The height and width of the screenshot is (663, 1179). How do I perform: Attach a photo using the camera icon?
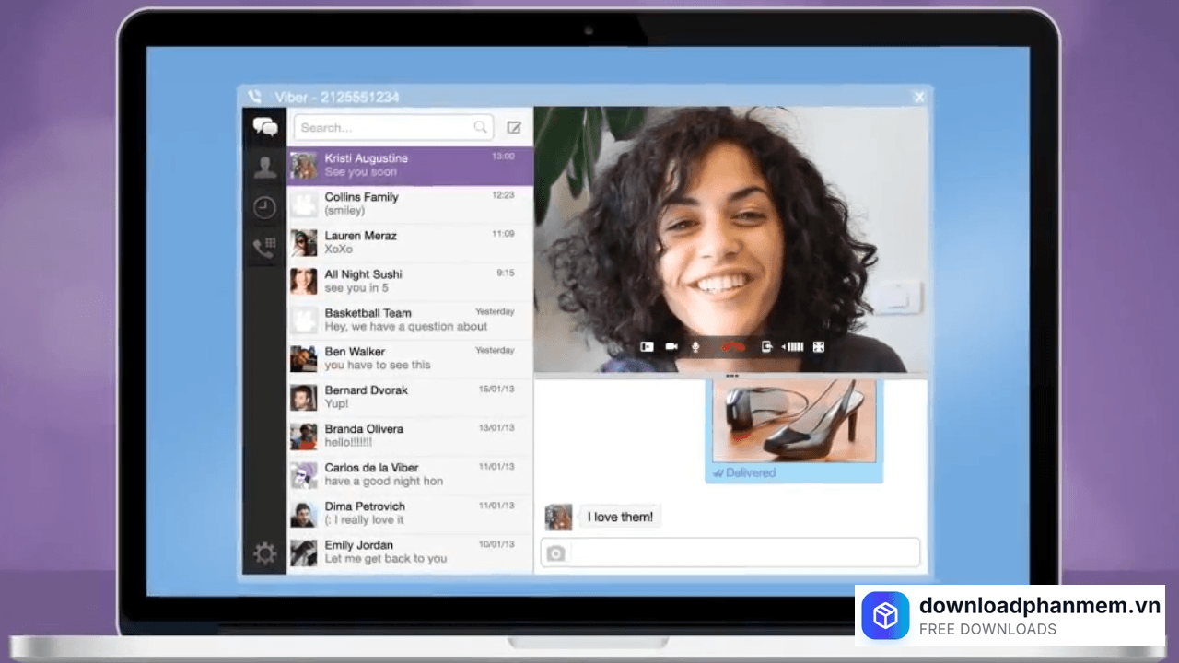pyautogui.click(x=555, y=552)
